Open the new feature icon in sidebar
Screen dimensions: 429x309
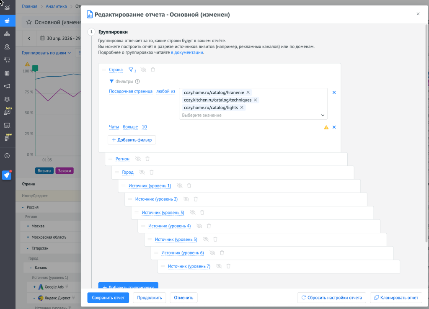(x=7, y=138)
